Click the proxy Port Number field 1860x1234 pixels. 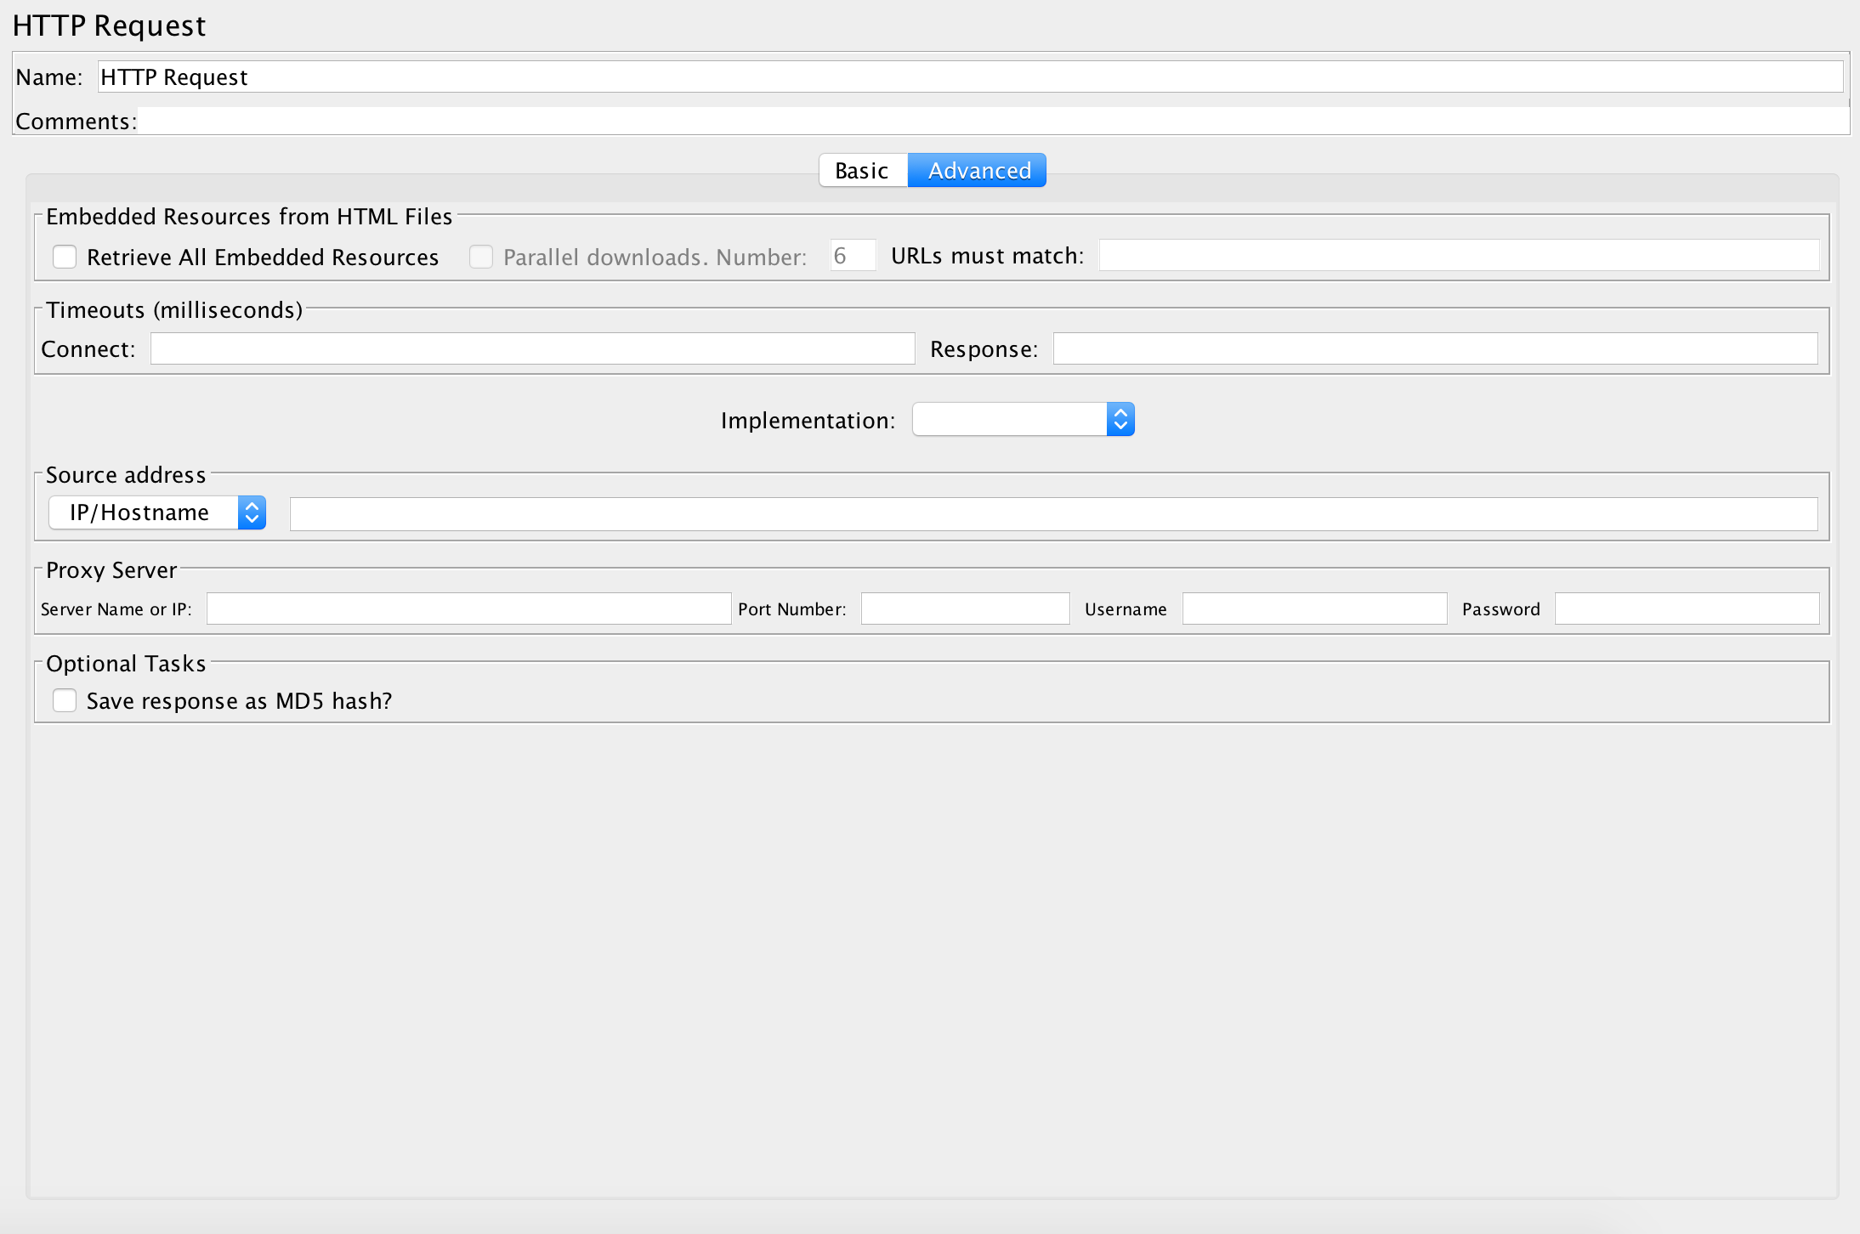965,609
